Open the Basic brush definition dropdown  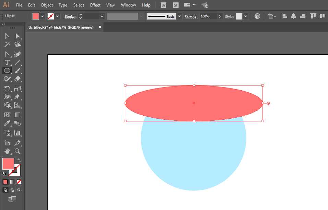(180, 16)
